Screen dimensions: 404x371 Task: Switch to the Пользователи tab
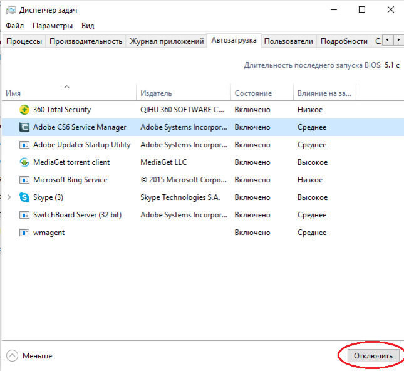pos(289,41)
